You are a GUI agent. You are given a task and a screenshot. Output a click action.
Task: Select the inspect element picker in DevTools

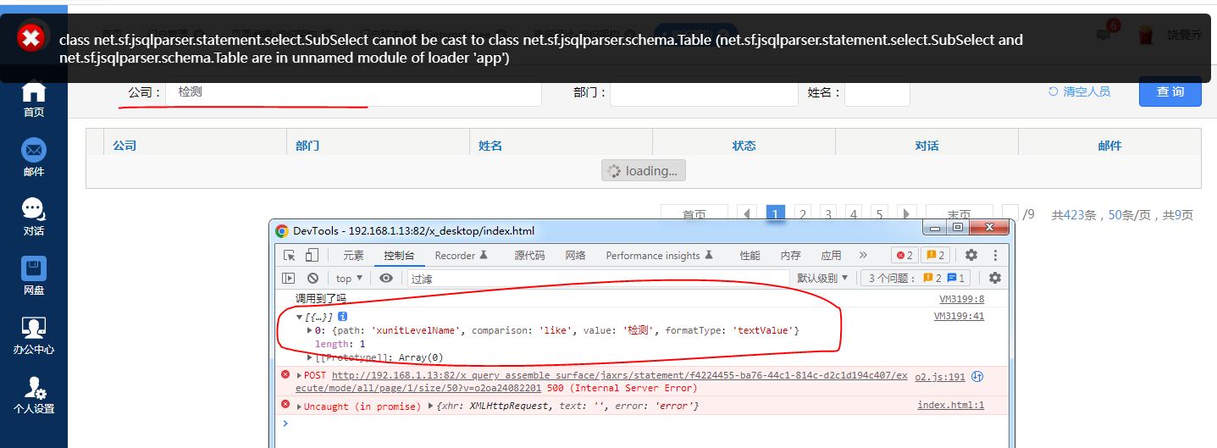(290, 255)
